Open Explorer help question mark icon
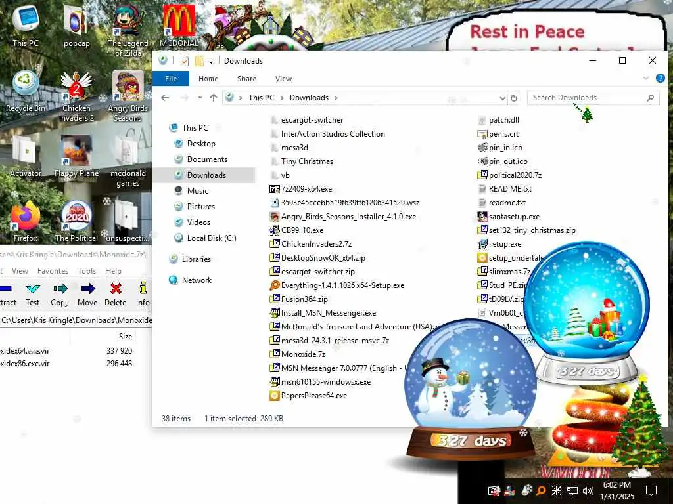The height and width of the screenshot is (504, 673). click(660, 79)
